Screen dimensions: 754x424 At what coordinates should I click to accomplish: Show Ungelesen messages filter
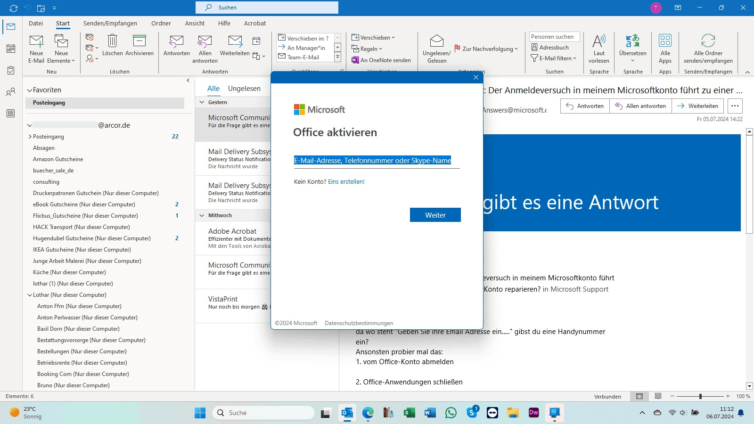[x=244, y=89]
